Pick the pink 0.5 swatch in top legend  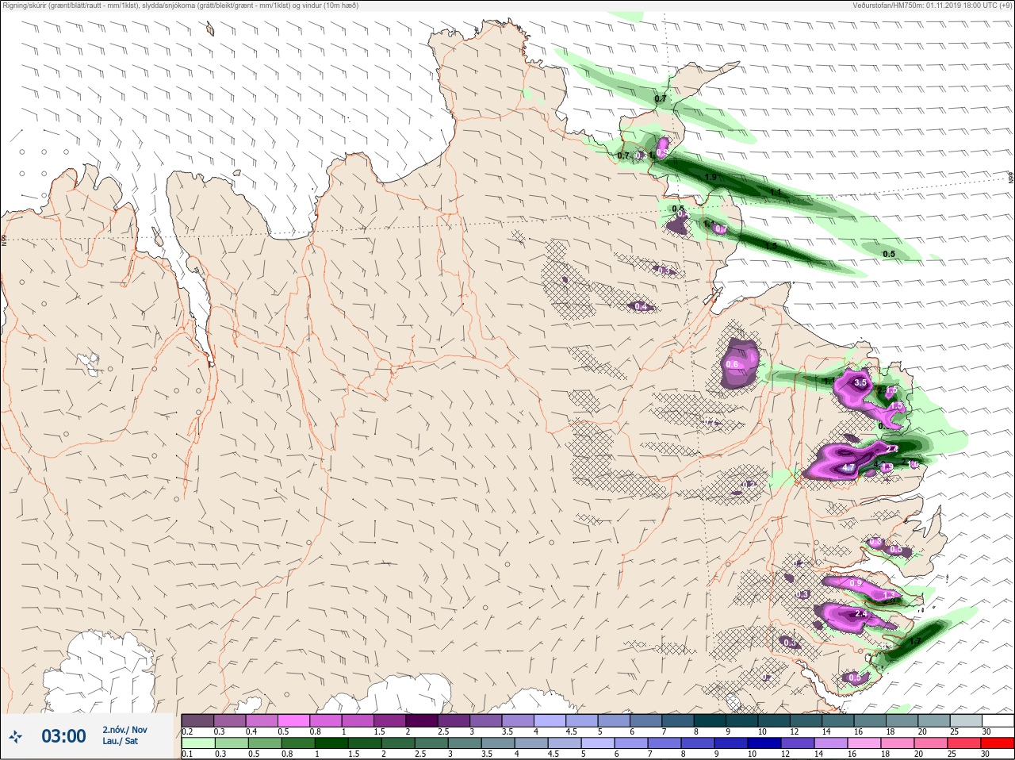(293, 720)
